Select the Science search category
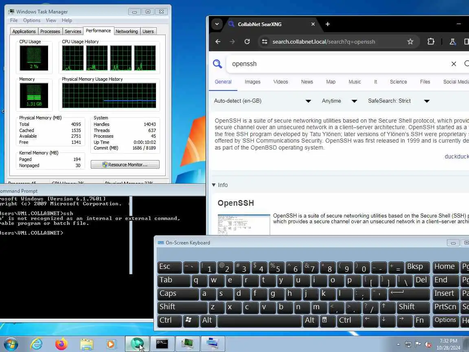This screenshot has width=469, height=352. click(x=399, y=82)
